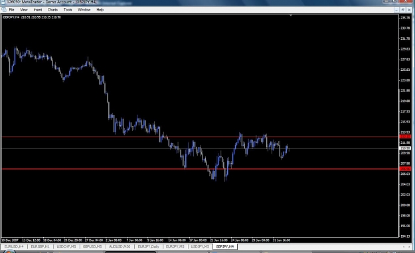This screenshot has width=415, height=253.
Task: Click the 229.83 price scale label
Action: (x=405, y=49)
